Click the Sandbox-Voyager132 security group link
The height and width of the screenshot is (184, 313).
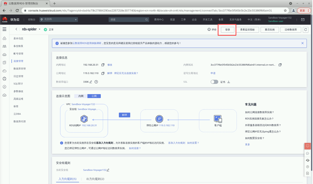coord(95,170)
